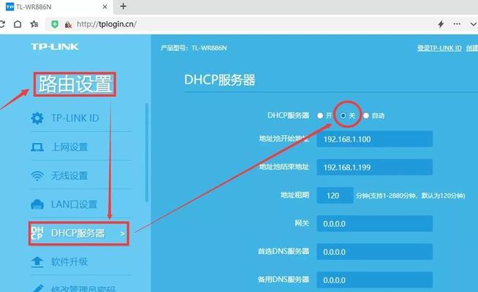This screenshot has width=478, height=292.
Task: Open the three-dots browser menu
Action: click(457, 24)
